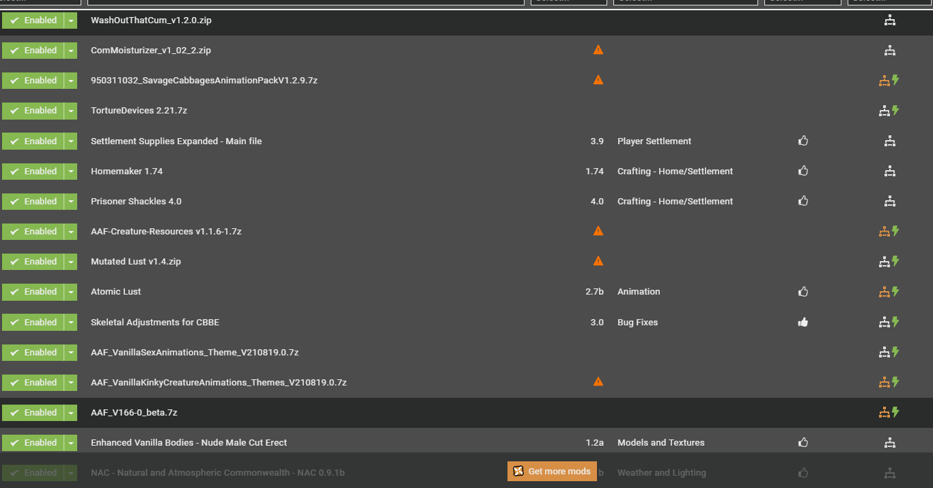The image size is (933, 488).
Task: Click warning triangle for AAF-Creature-Resources row
Action: (598, 231)
